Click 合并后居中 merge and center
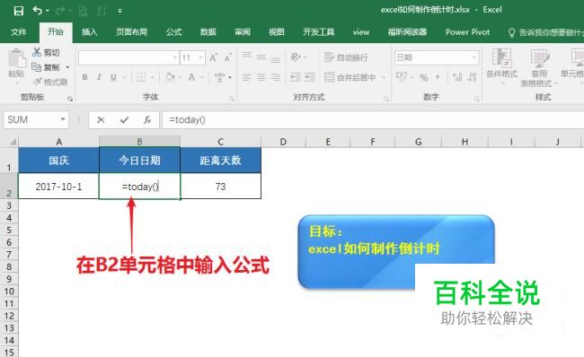The image size is (584, 357). [x=350, y=77]
